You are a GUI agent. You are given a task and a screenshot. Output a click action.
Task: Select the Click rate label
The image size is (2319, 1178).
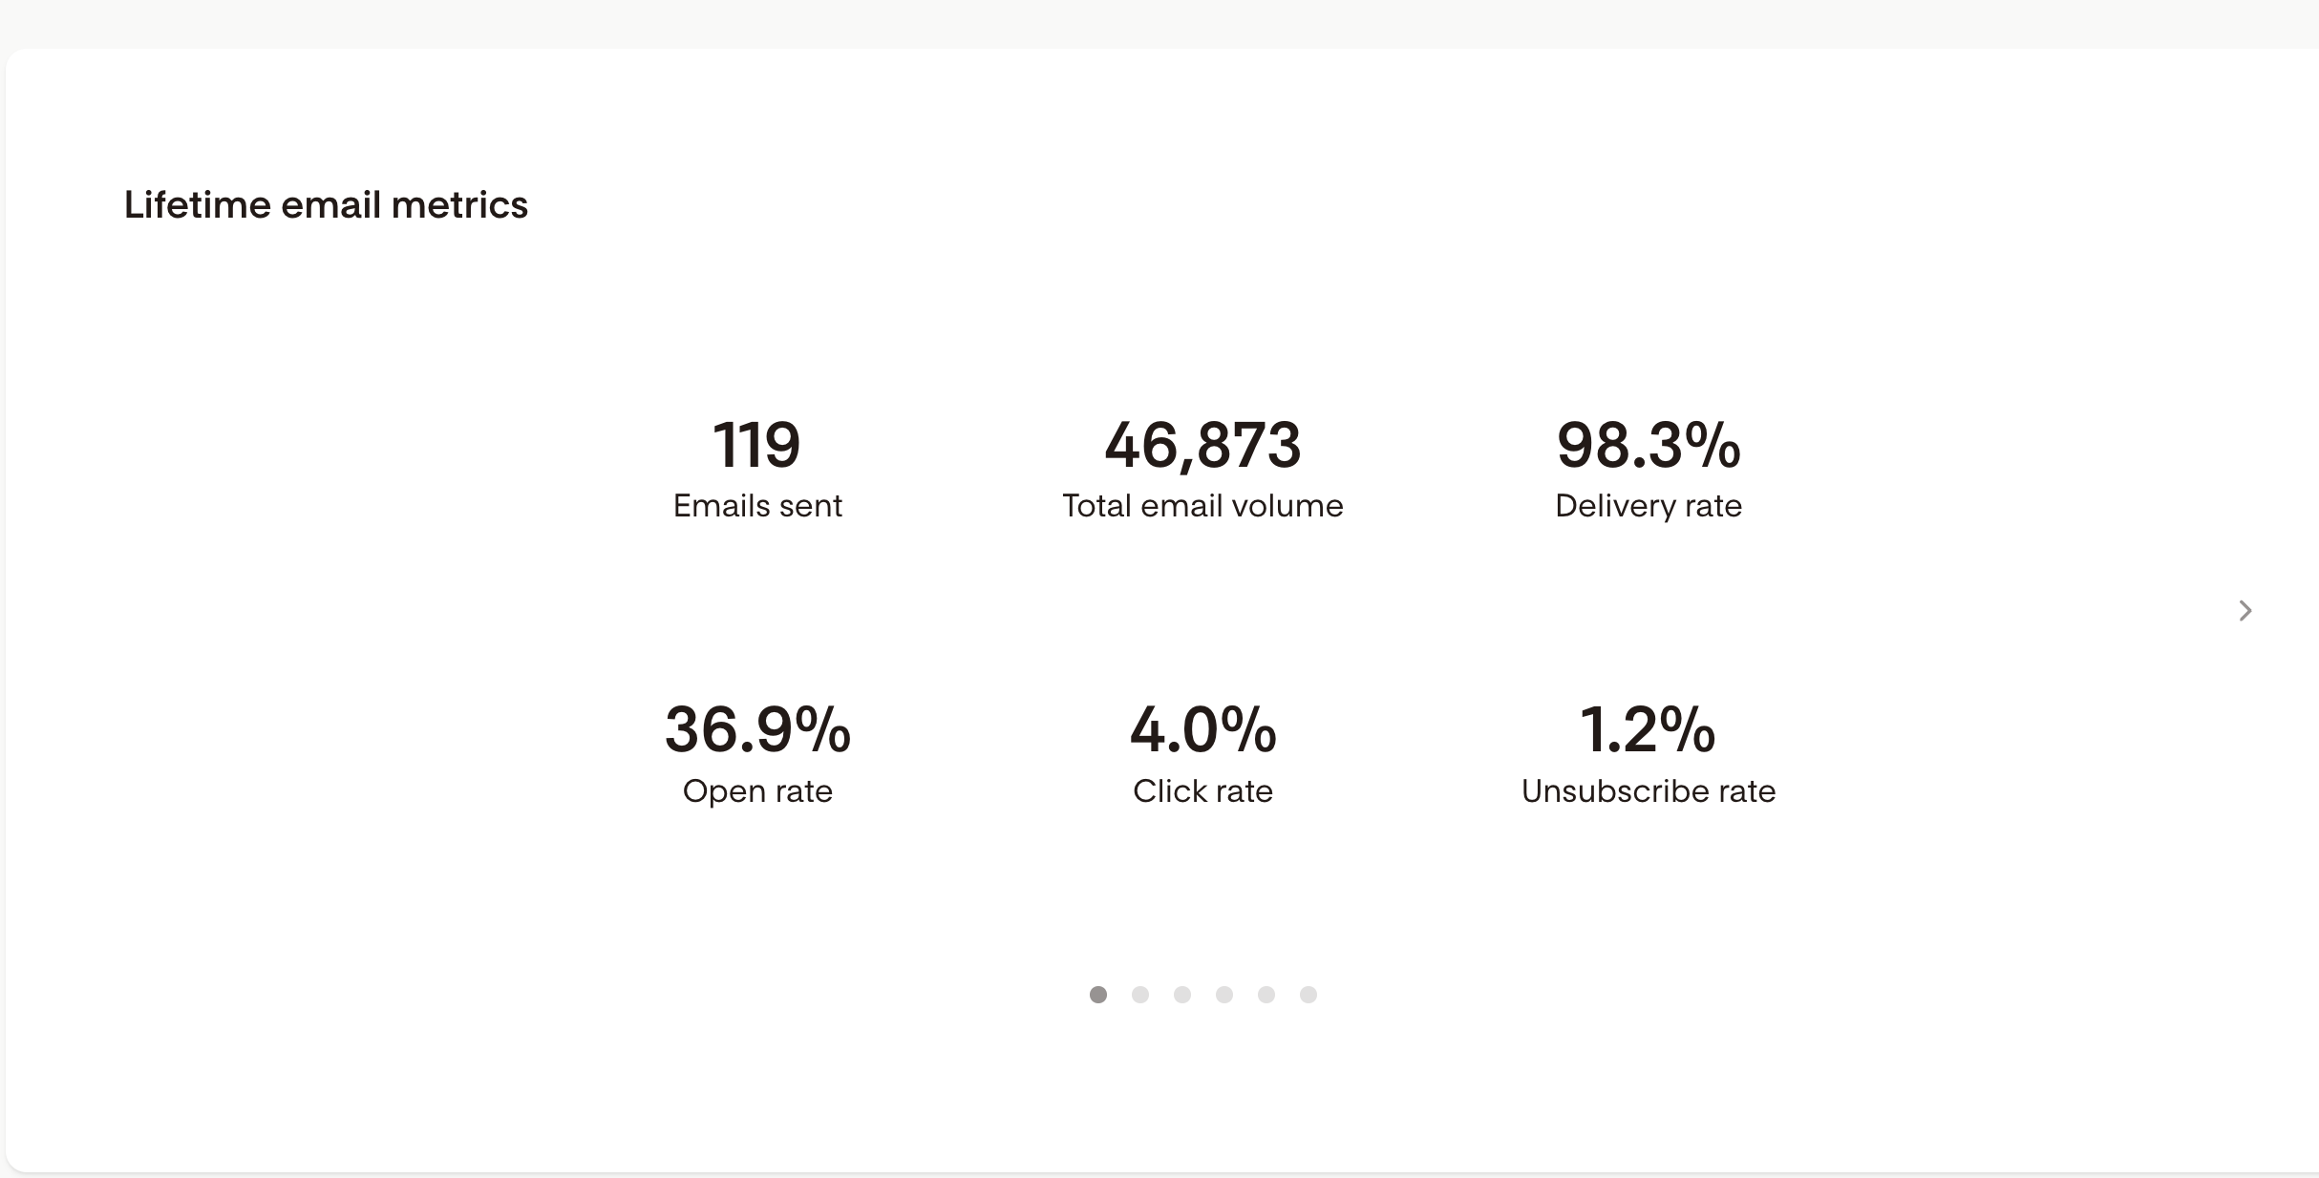point(1202,790)
